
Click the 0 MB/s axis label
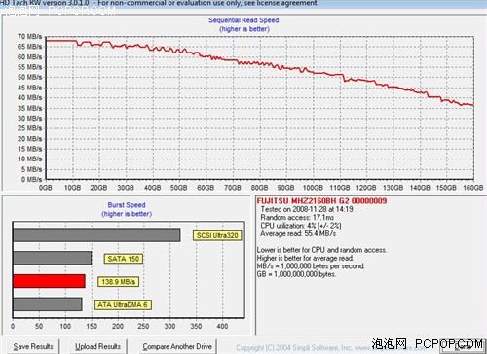tap(32, 179)
